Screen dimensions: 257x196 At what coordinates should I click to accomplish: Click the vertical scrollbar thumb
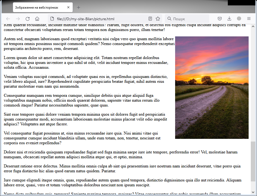pyautogui.click(x=253, y=161)
